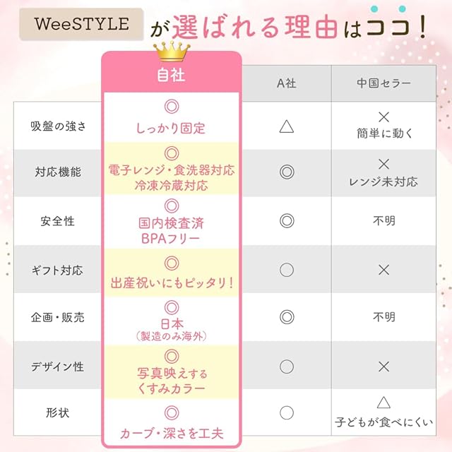This screenshot has height=452, width=452.
Task: Click the 企画・販売 row label
Action: (x=59, y=318)
